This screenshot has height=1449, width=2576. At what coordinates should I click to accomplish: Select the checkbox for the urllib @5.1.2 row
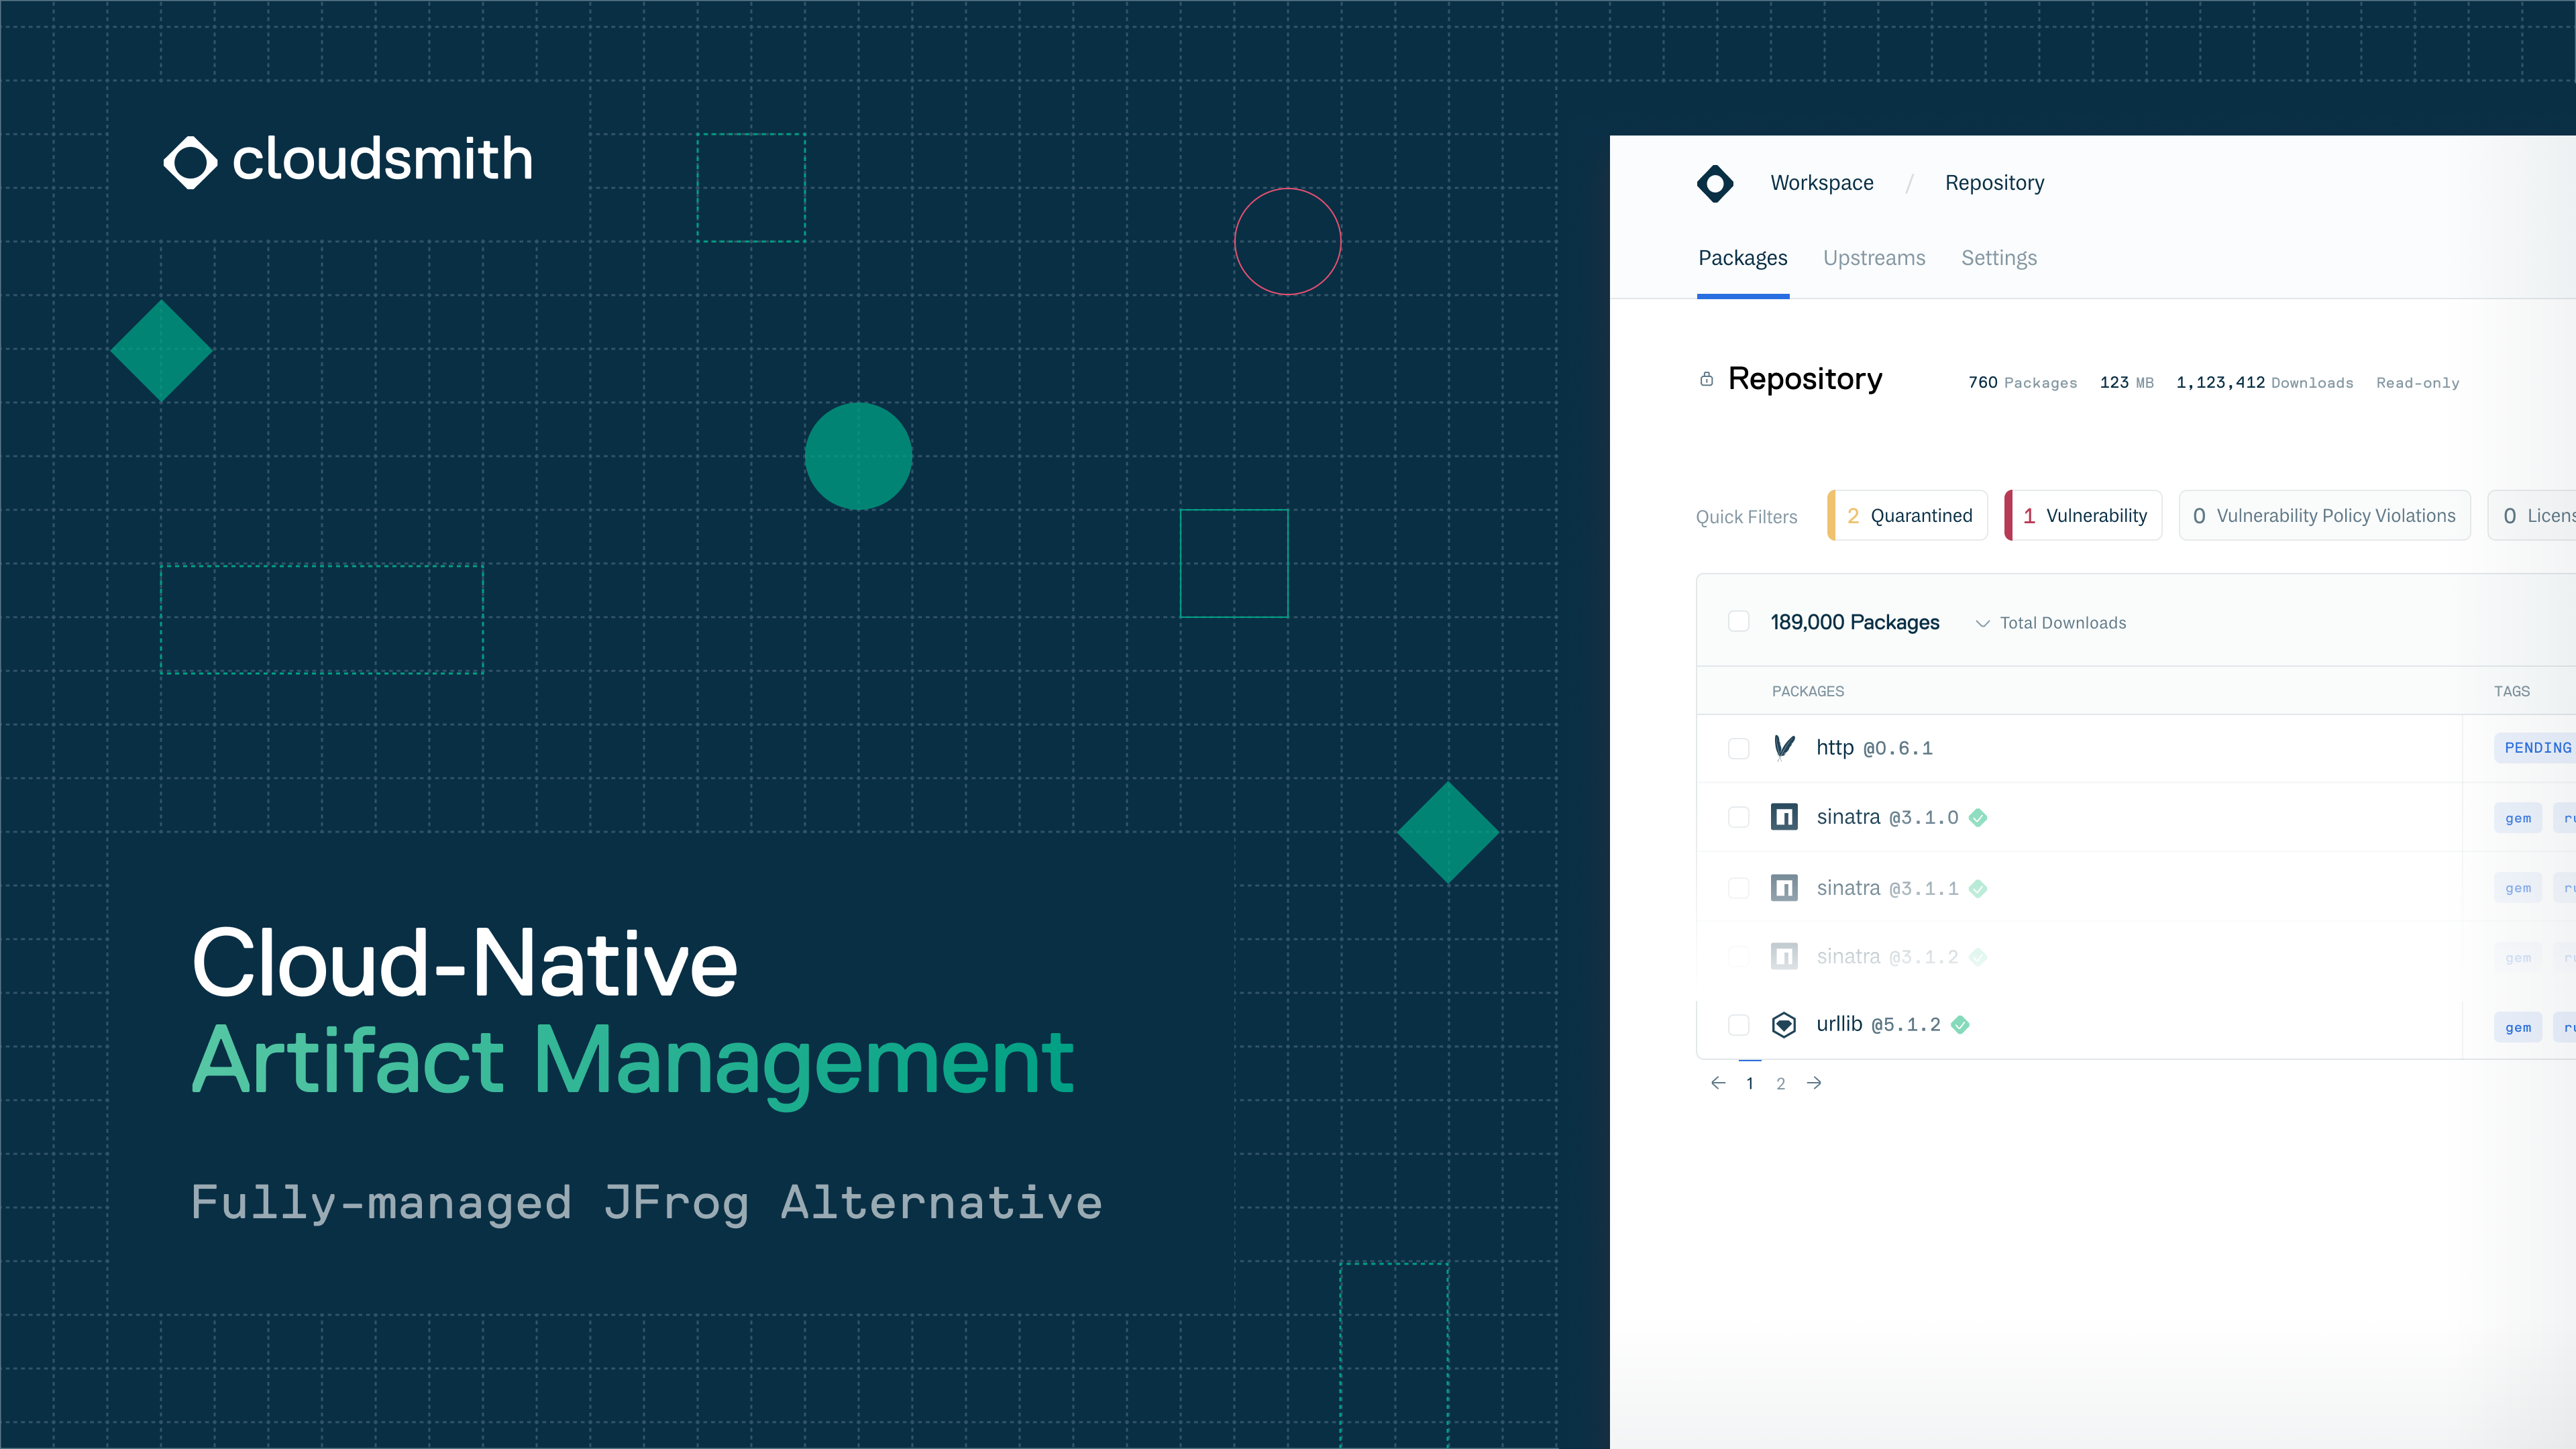coord(1739,1025)
